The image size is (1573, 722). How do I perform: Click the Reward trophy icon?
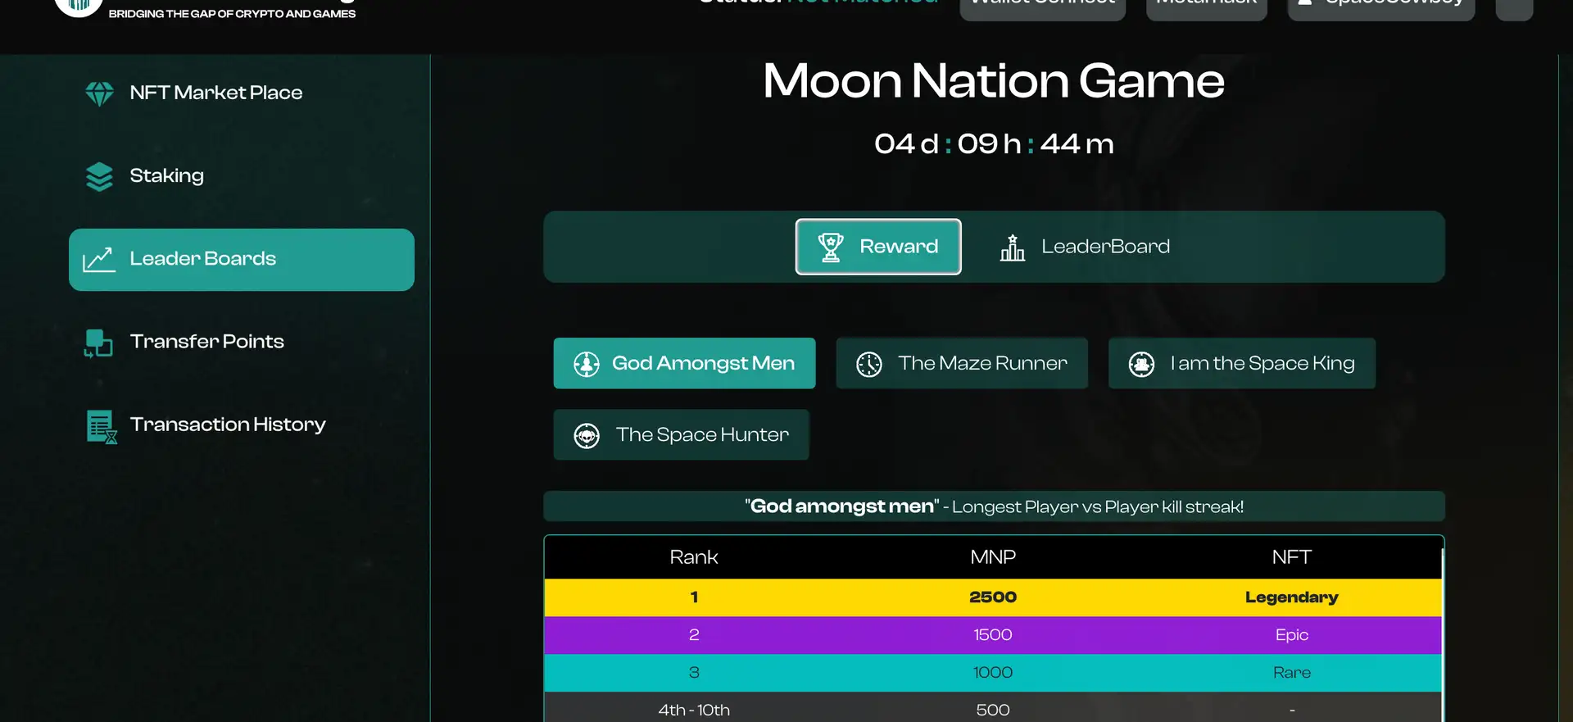coord(830,247)
